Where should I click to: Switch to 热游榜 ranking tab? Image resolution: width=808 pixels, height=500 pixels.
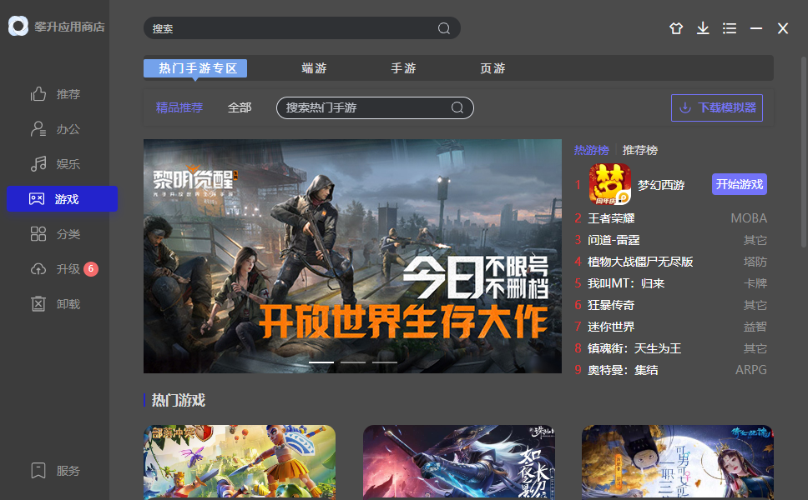click(592, 150)
